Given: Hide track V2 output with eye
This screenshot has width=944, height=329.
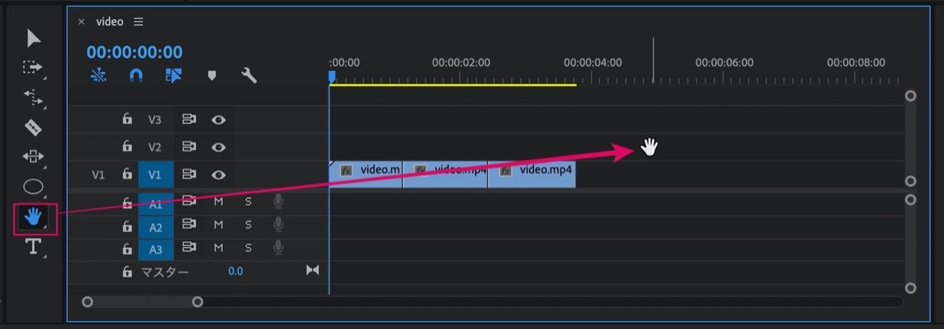Looking at the screenshot, I should coord(219,147).
